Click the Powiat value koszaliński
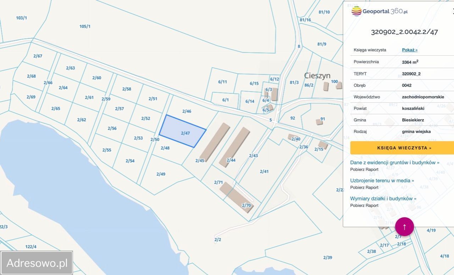 [413, 108]
